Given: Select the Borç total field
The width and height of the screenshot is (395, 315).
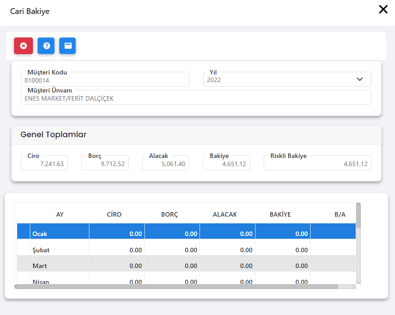Looking at the screenshot, I should click(x=105, y=163).
